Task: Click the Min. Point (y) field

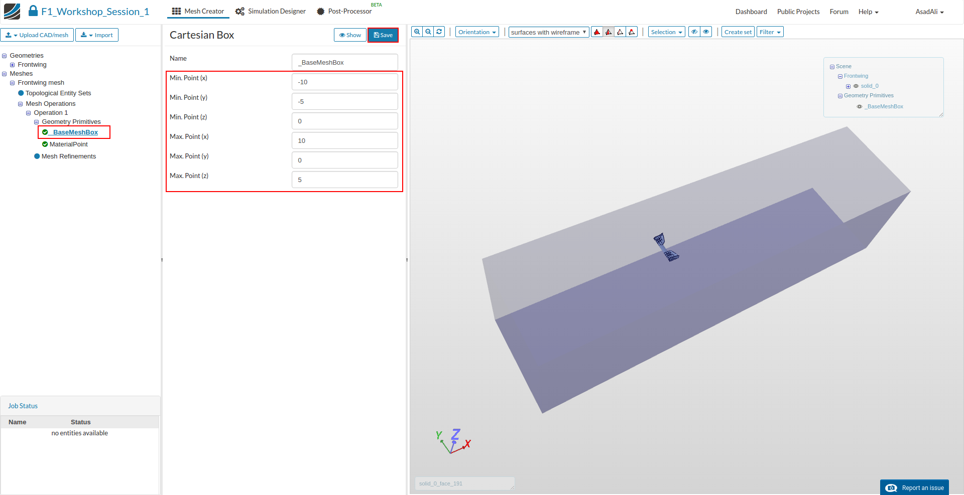Action: point(345,102)
